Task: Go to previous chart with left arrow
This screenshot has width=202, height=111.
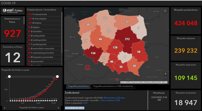Action: click(4, 108)
